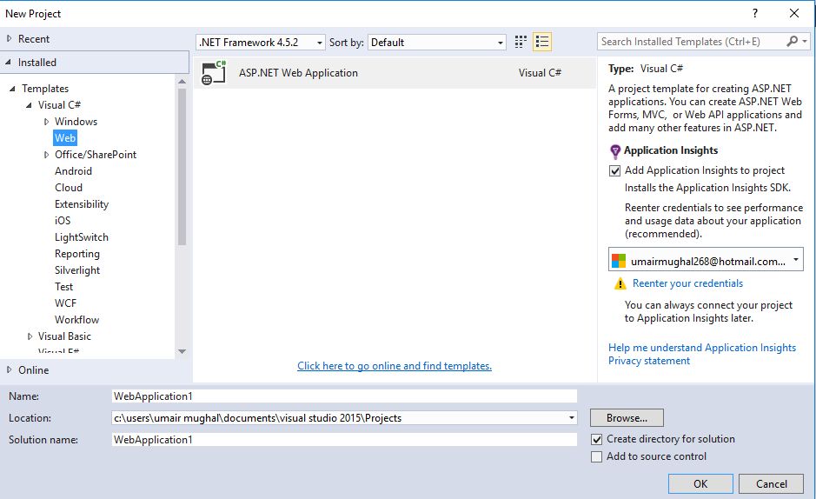
Task: Click the search magnifier icon
Action: (792, 41)
